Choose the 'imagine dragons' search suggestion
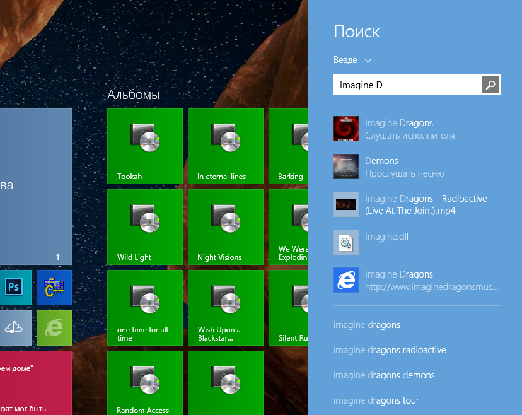This screenshot has height=415, width=522. click(x=367, y=325)
